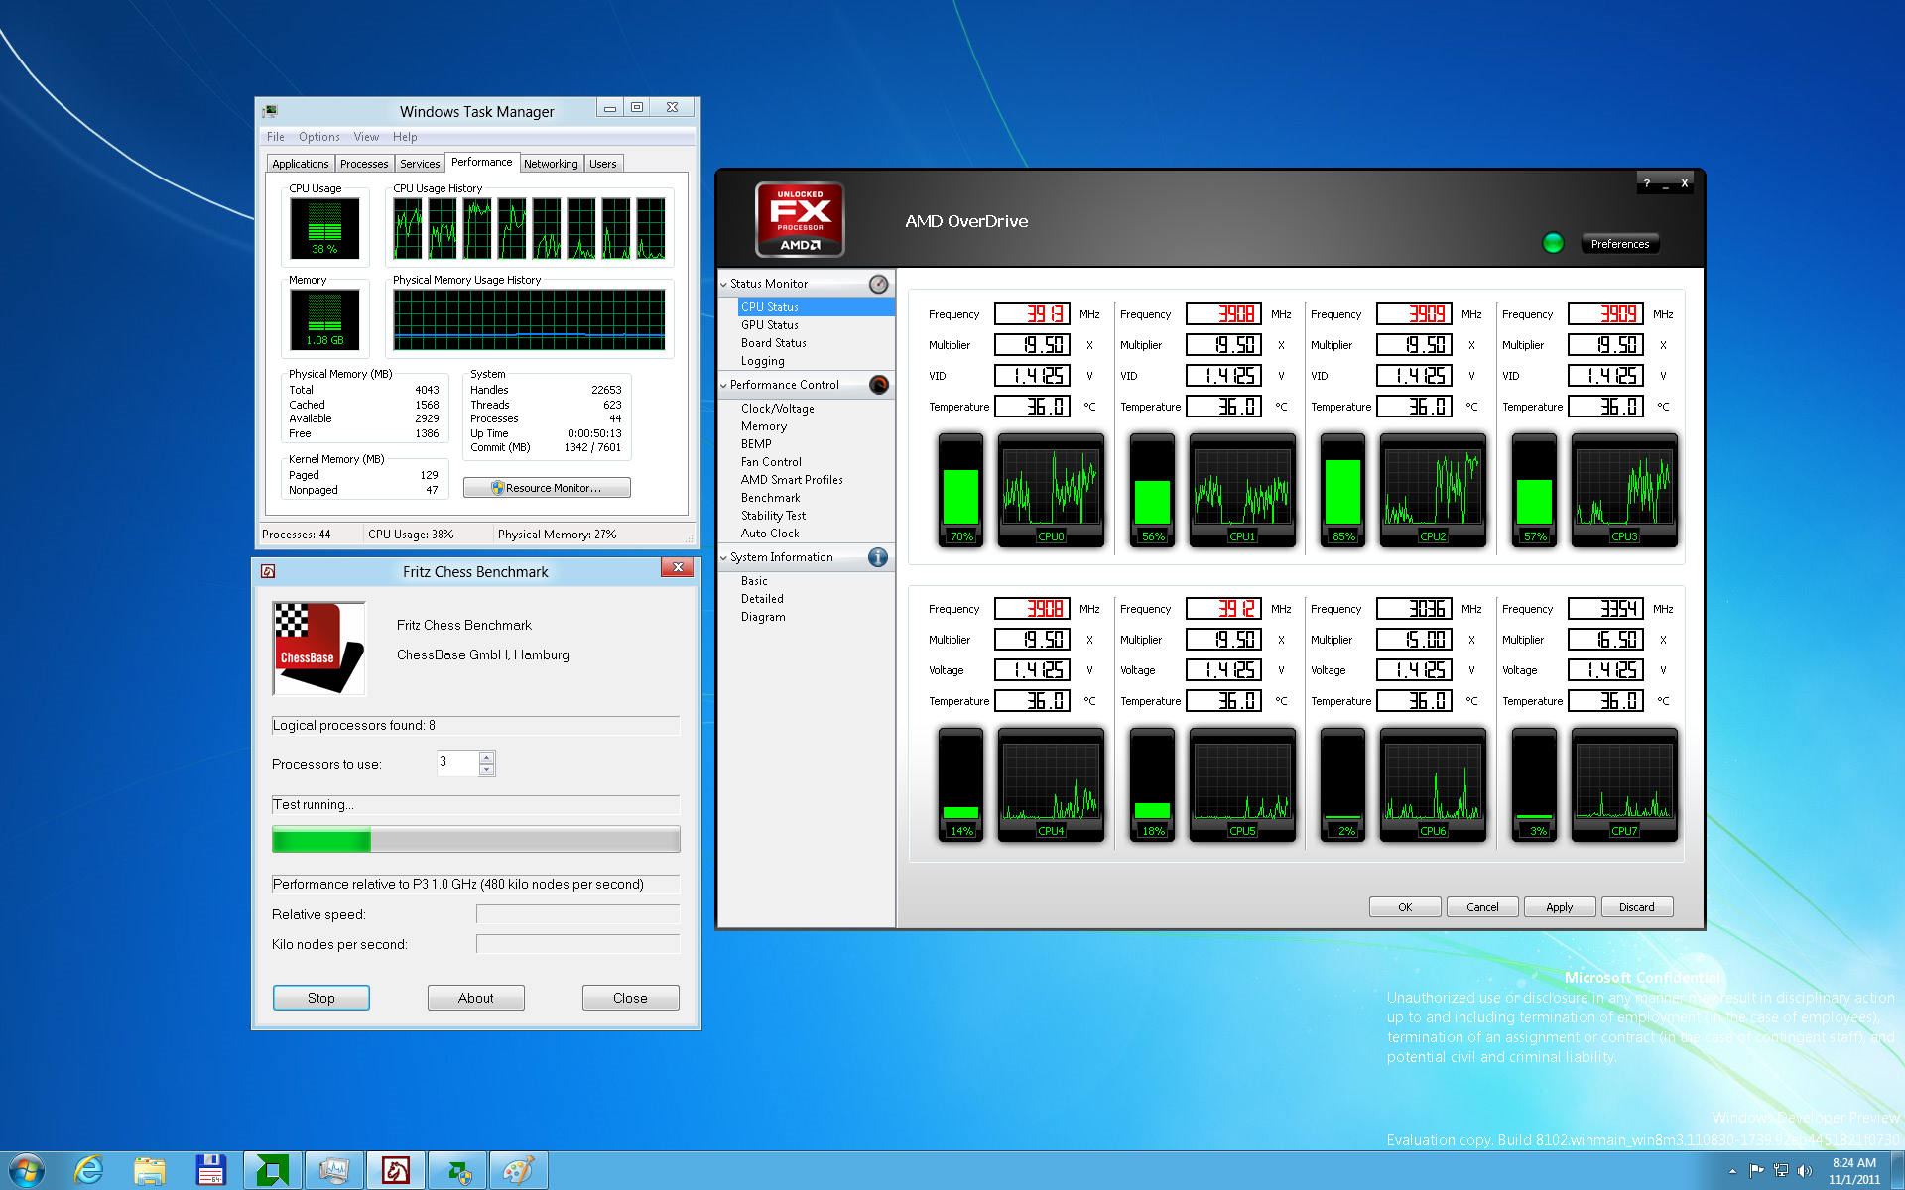Viewport: 1905px width, 1190px height.
Task: Click the Fritz Chess Benchmark title icon
Action: click(268, 571)
